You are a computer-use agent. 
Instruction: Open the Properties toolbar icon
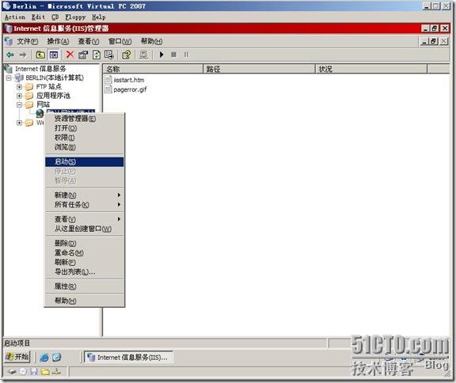pyautogui.click(x=83, y=55)
